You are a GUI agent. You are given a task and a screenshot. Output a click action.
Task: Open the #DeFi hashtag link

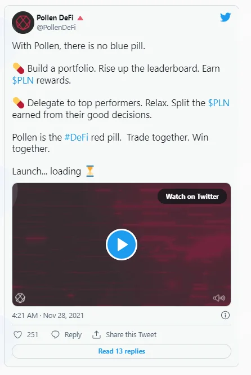[x=77, y=137]
